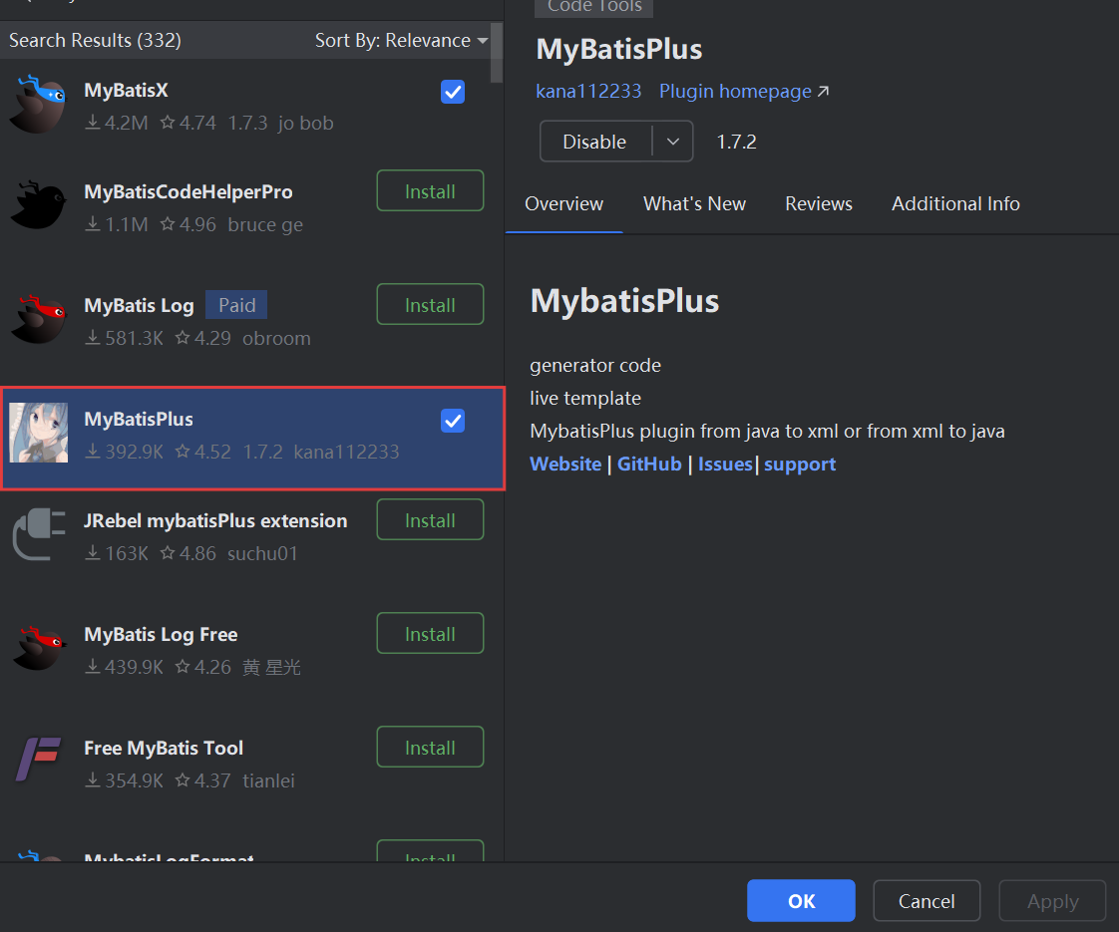Select the Free MyBatis Tool plugin name

[x=164, y=748]
